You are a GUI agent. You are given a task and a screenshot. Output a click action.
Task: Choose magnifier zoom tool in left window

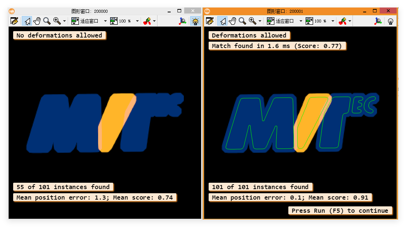point(47,21)
